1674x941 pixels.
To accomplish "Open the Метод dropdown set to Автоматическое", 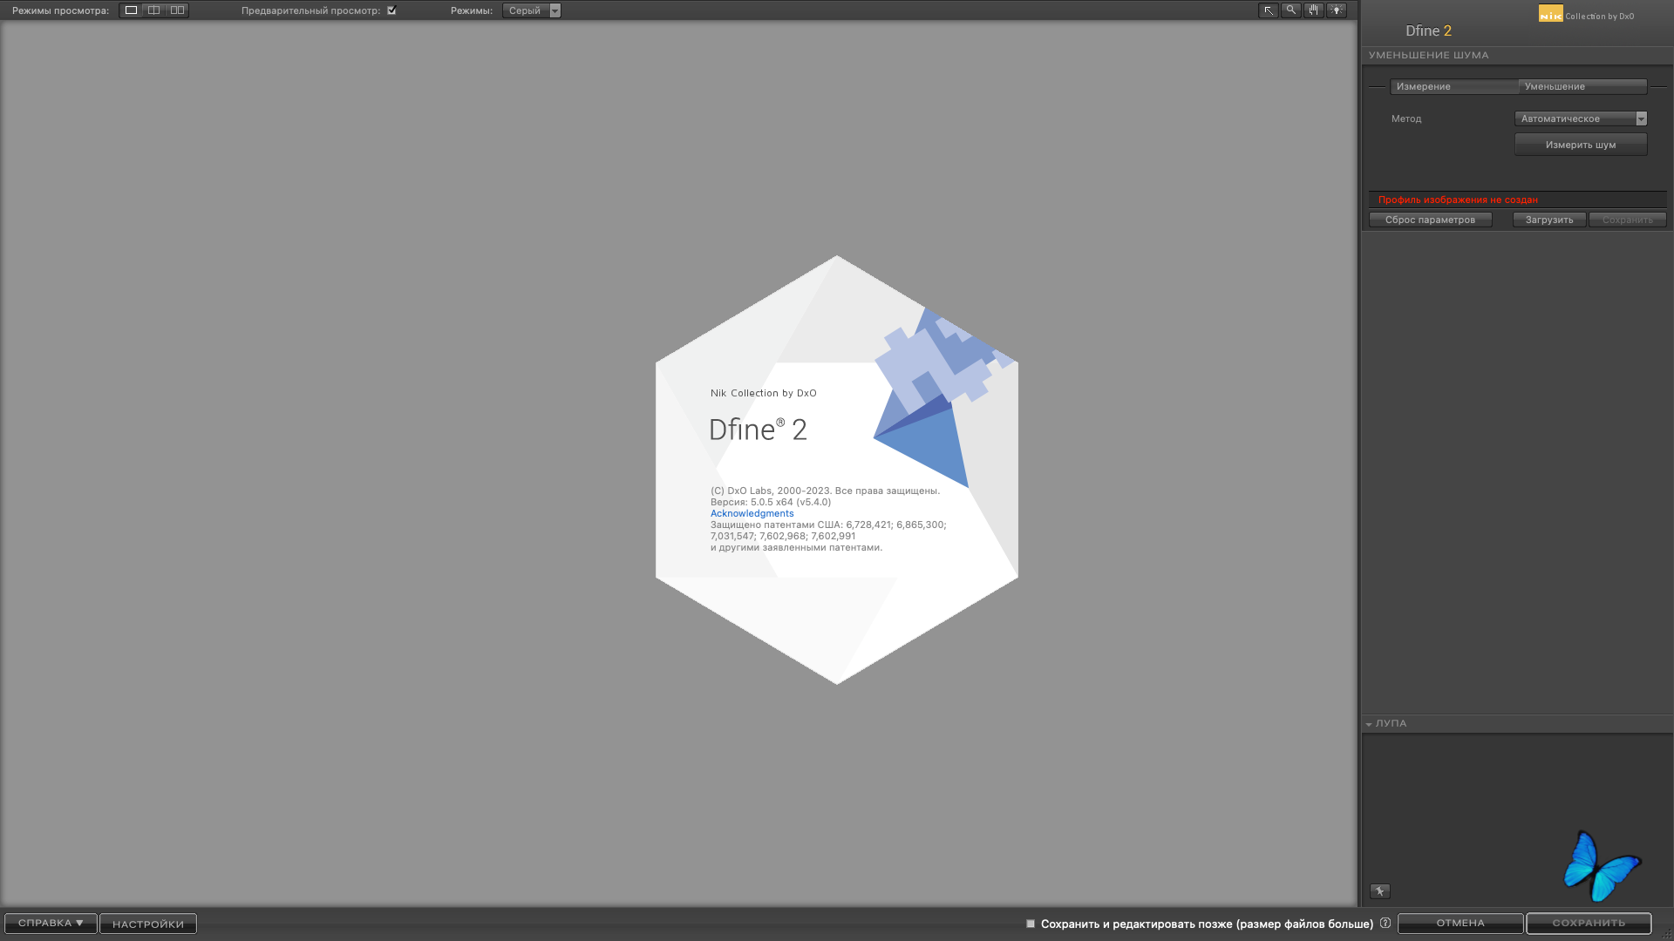I will point(1581,118).
